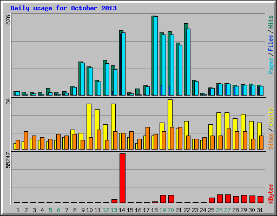Screen dimensions: 277x216
Task: Click day 31 on the x-axis
Action: 260,210
